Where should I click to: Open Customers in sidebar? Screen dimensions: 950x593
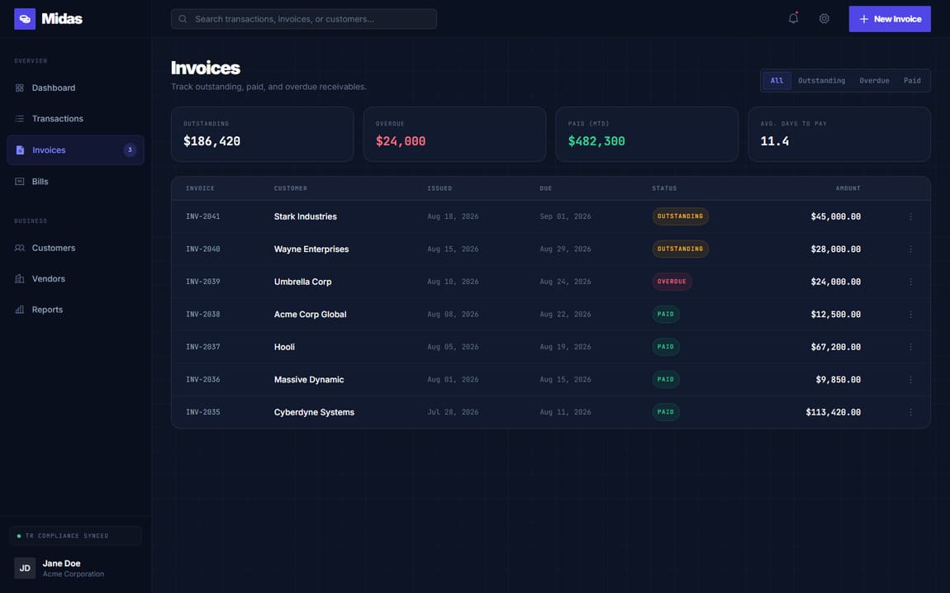(x=76, y=248)
